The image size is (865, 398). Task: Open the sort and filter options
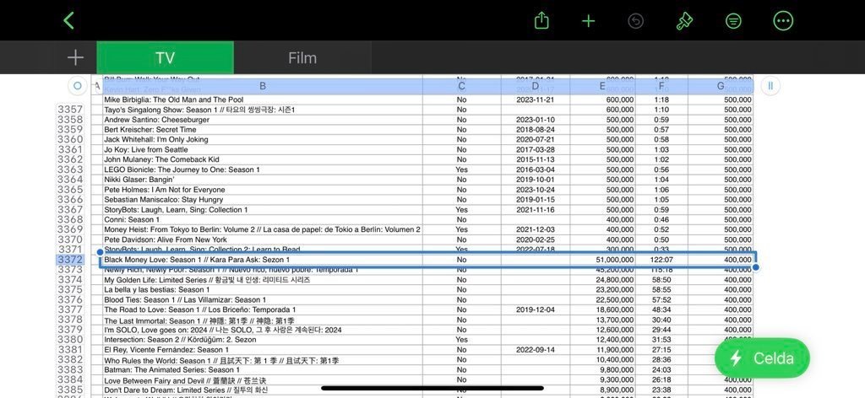click(x=734, y=21)
